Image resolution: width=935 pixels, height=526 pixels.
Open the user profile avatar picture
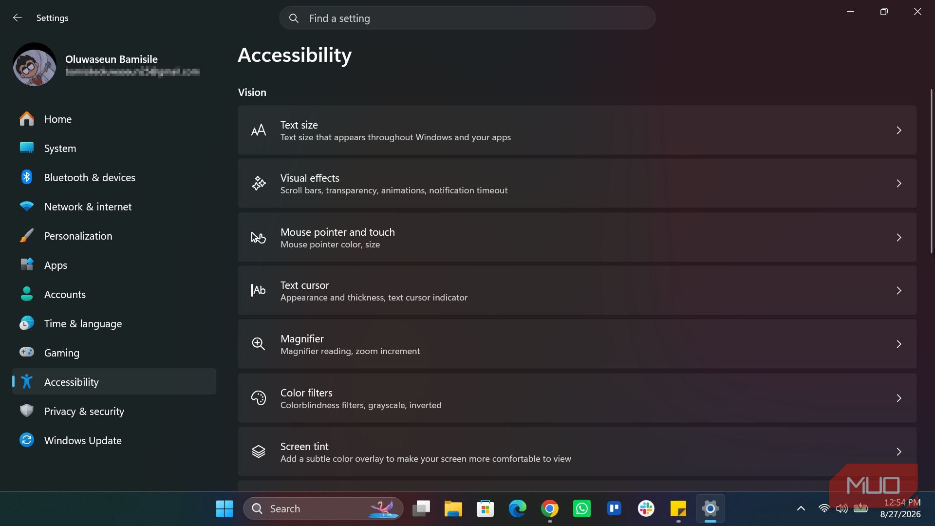(x=35, y=65)
